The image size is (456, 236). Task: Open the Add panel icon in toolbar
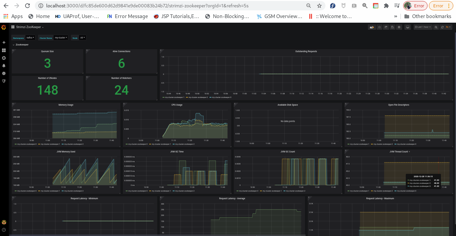(372, 27)
